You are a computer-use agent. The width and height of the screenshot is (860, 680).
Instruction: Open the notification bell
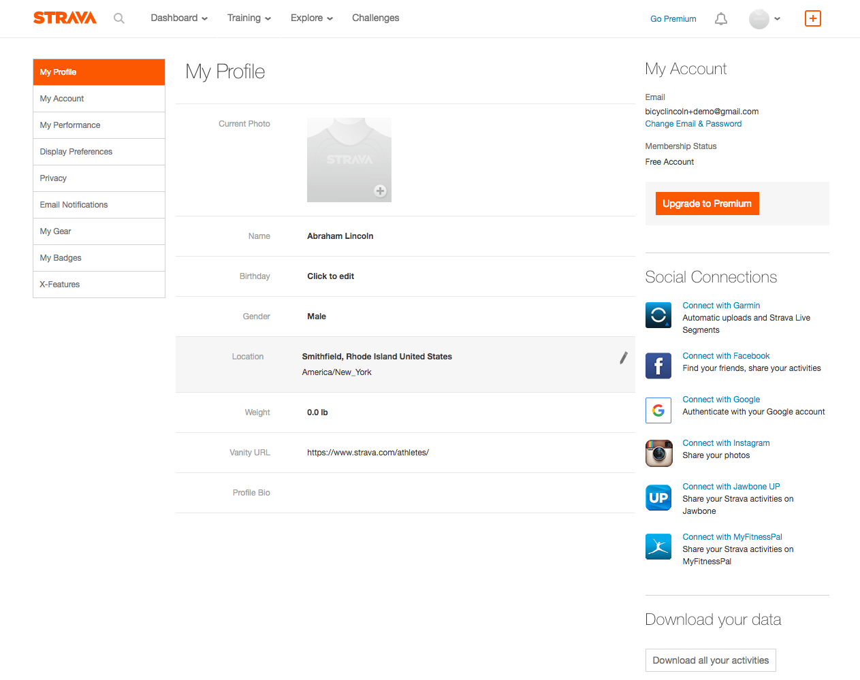[x=720, y=18]
